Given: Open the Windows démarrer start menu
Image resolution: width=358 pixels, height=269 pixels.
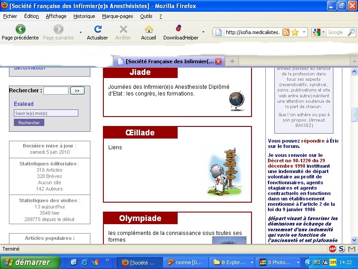Looking at the screenshot, I should click(x=30, y=262).
